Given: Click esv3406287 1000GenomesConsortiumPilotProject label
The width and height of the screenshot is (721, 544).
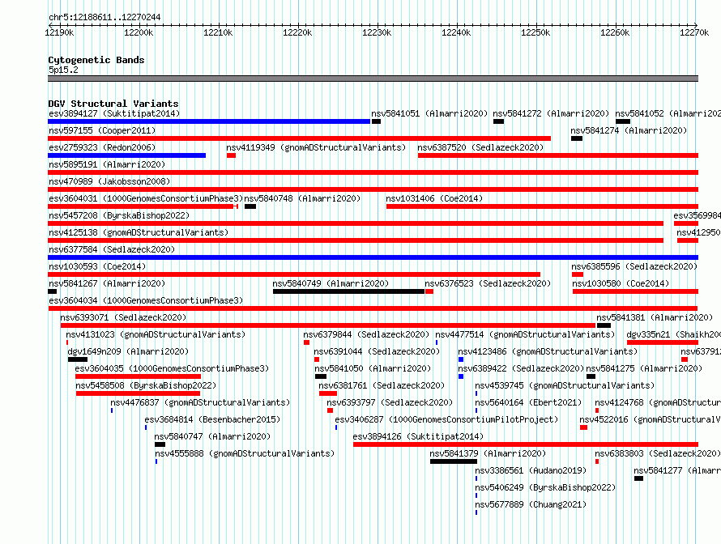Looking at the screenshot, I should [x=446, y=419].
